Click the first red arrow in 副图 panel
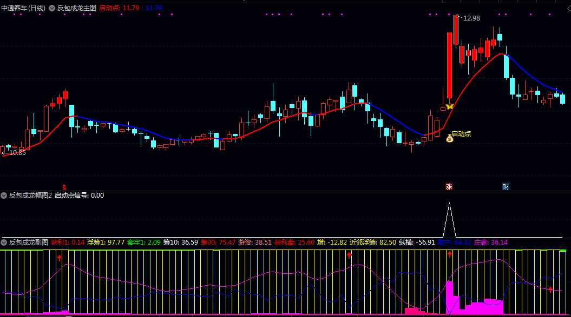This screenshot has width=571, height=317. pos(60,258)
